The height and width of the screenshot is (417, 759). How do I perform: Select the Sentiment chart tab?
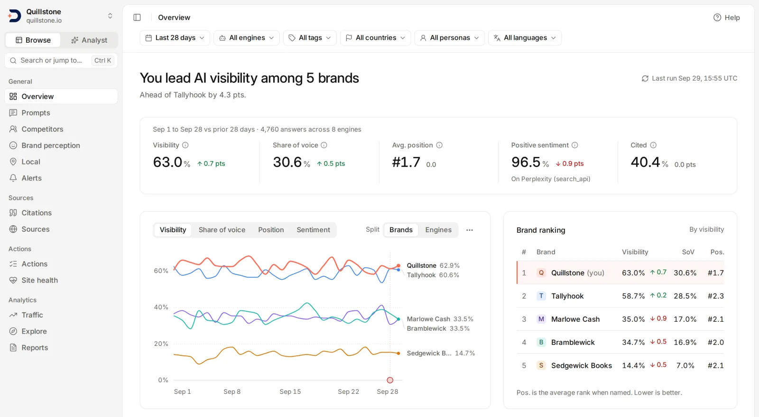[x=313, y=230]
